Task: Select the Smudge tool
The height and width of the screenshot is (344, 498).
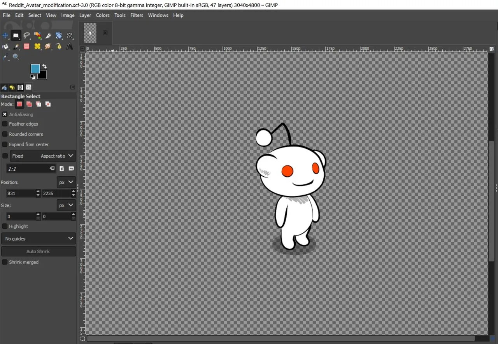Action: click(48, 46)
